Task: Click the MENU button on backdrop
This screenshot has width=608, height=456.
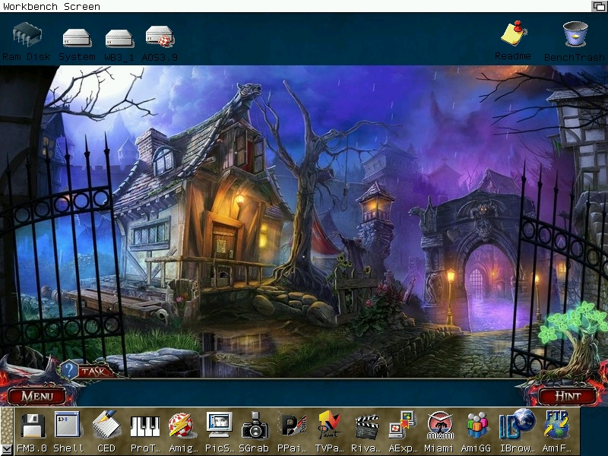Action: point(36,395)
